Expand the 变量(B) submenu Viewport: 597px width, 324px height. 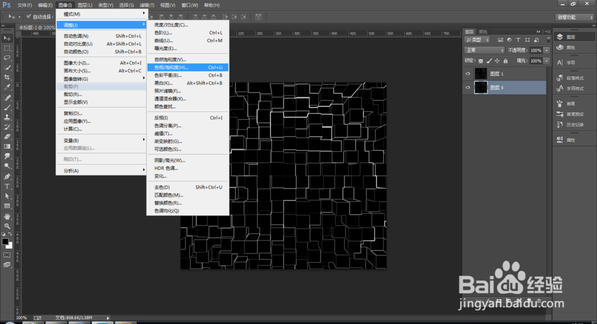point(101,140)
